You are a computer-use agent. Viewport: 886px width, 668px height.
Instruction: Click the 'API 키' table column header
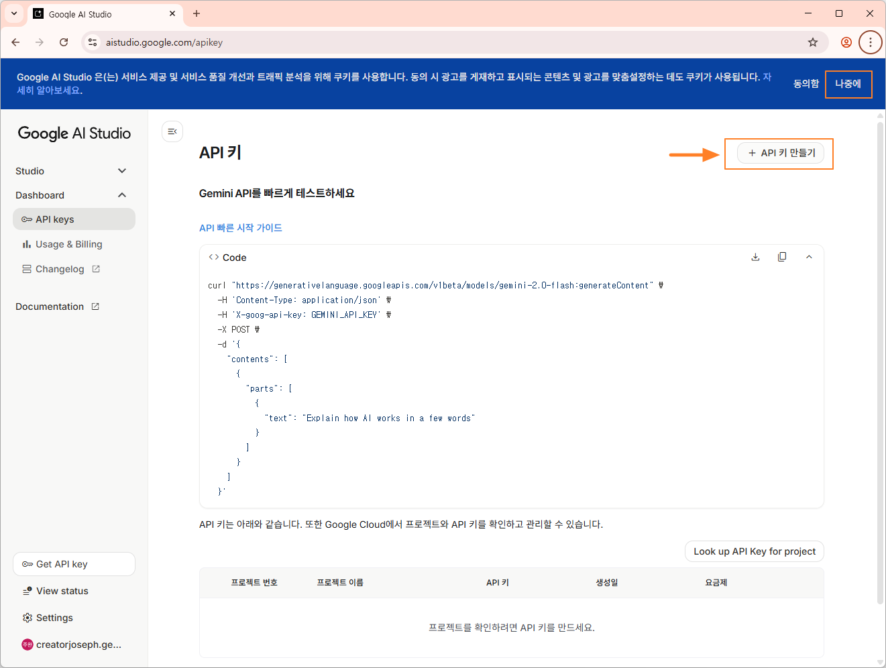498,583
